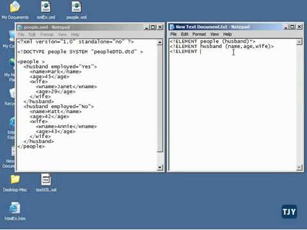307x230 pixels.
Task: Place cursor at end of third '<!ELEMENT' line
Action: click(201, 52)
